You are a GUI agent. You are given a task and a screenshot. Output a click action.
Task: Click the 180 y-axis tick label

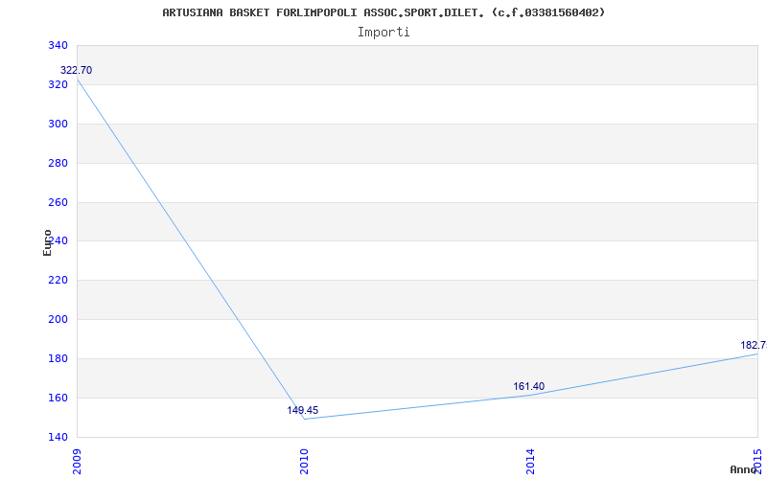(x=58, y=358)
